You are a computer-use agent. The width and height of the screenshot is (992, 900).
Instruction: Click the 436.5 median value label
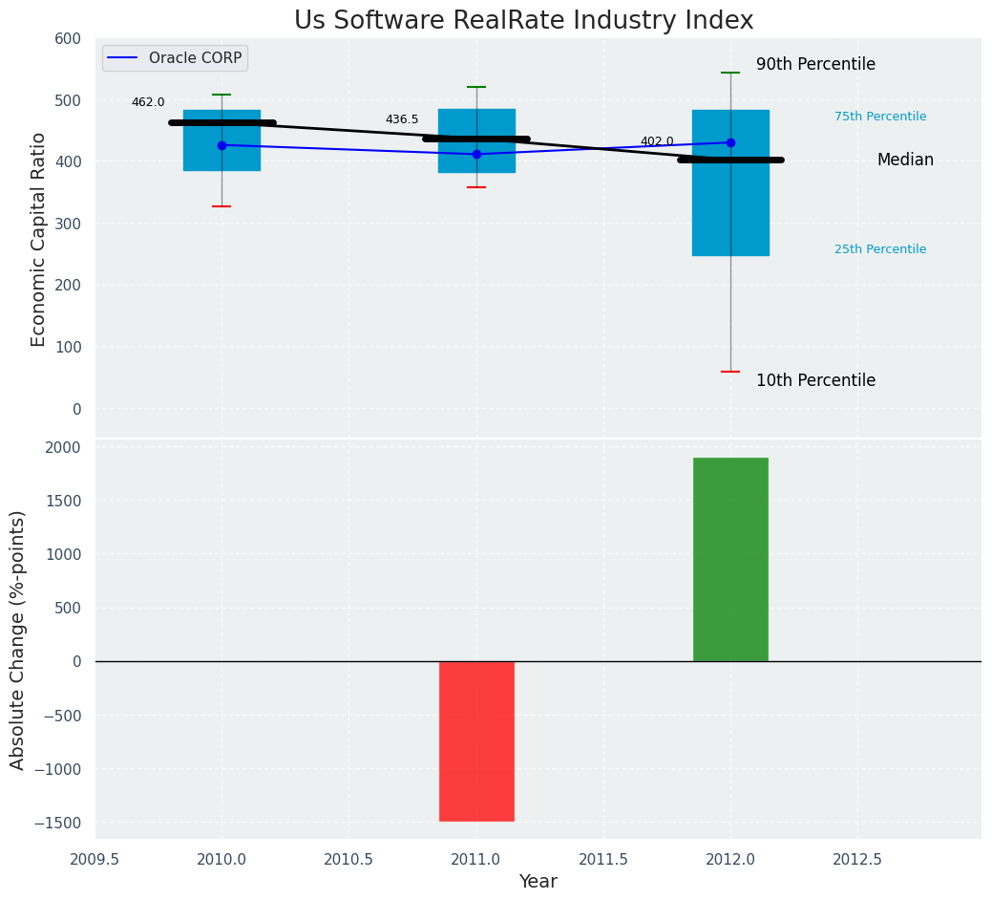402,119
